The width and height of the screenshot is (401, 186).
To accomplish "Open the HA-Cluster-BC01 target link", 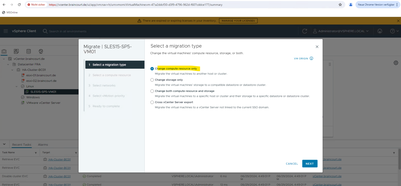I will point(60,159).
